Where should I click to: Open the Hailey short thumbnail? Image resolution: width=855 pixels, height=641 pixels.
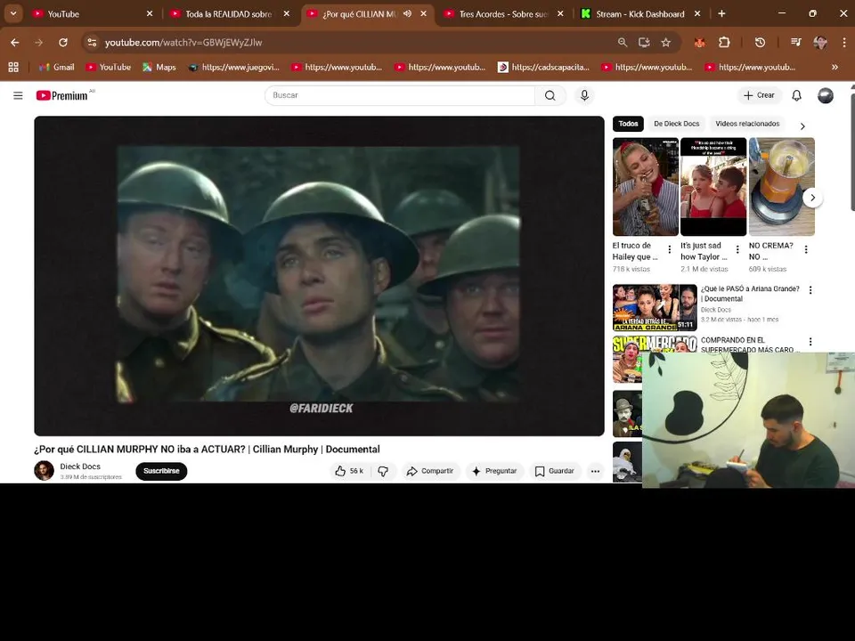(646, 186)
